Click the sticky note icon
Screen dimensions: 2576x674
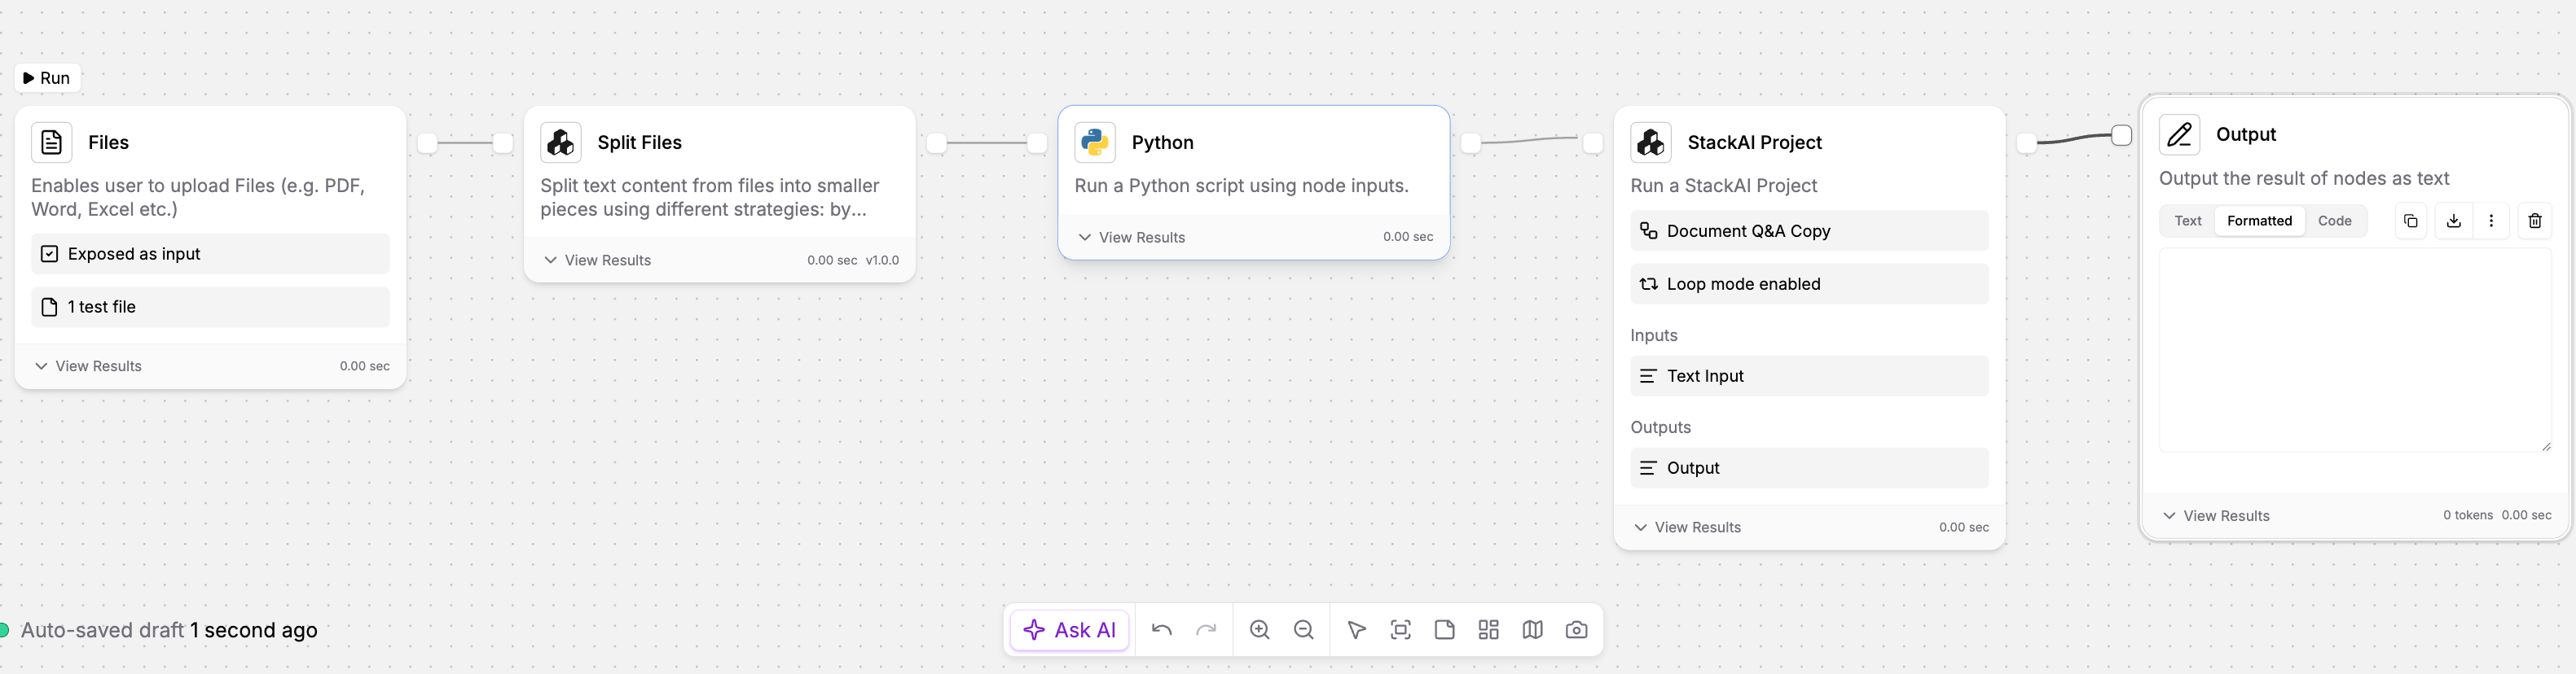pyautogui.click(x=1444, y=630)
